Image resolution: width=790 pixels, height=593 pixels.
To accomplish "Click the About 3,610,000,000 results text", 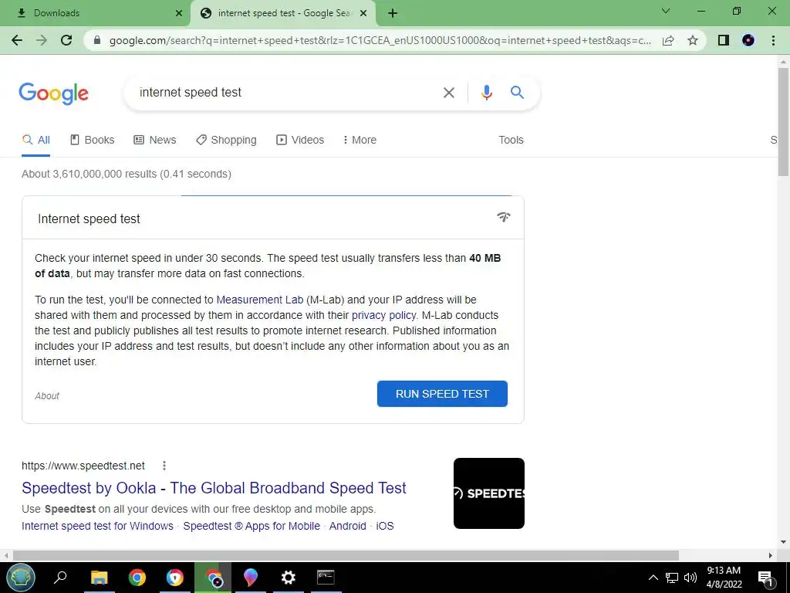I will 127,174.
